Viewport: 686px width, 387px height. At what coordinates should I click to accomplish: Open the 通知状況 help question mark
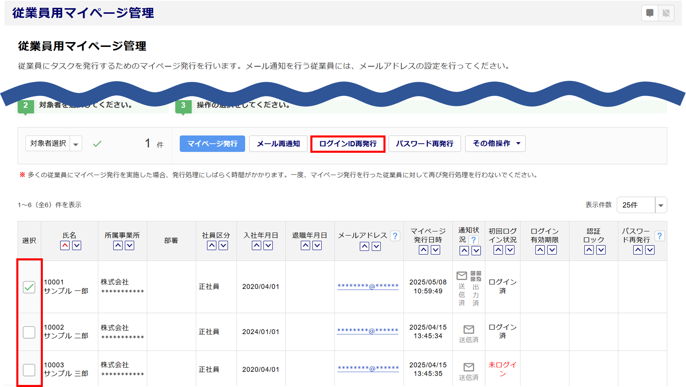pyautogui.click(x=474, y=240)
